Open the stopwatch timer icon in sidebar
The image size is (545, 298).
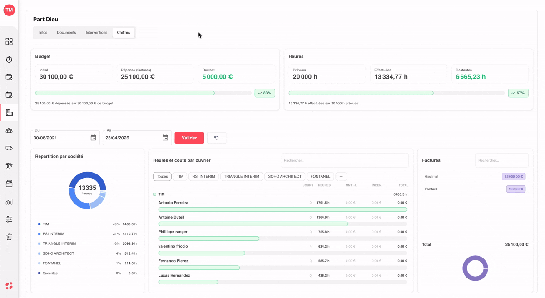click(x=9, y=60)
